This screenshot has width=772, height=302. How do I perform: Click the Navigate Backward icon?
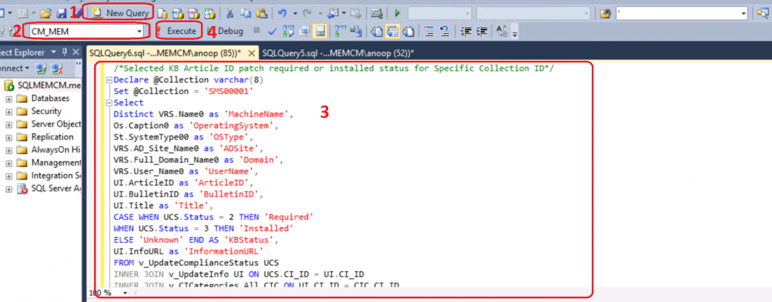(x=333, y=13)
